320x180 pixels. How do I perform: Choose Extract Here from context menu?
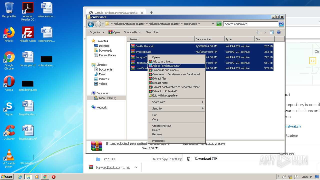tap(176, 83)
